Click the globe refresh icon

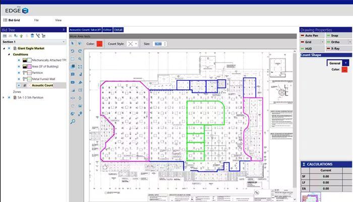click(73, 114)
